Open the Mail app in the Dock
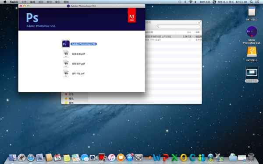 (x=40, y=157)
